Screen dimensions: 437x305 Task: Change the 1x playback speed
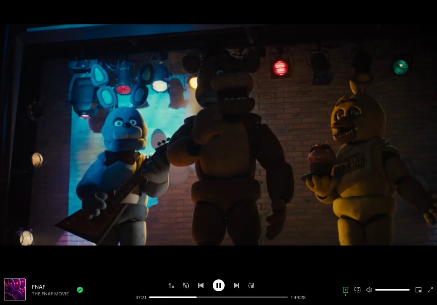[x=171, y=286]
